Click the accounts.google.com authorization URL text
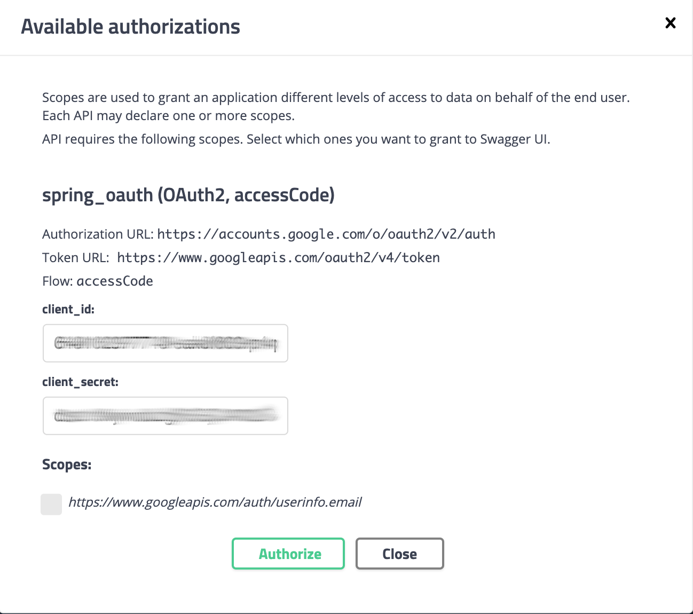 click(326, 234)
